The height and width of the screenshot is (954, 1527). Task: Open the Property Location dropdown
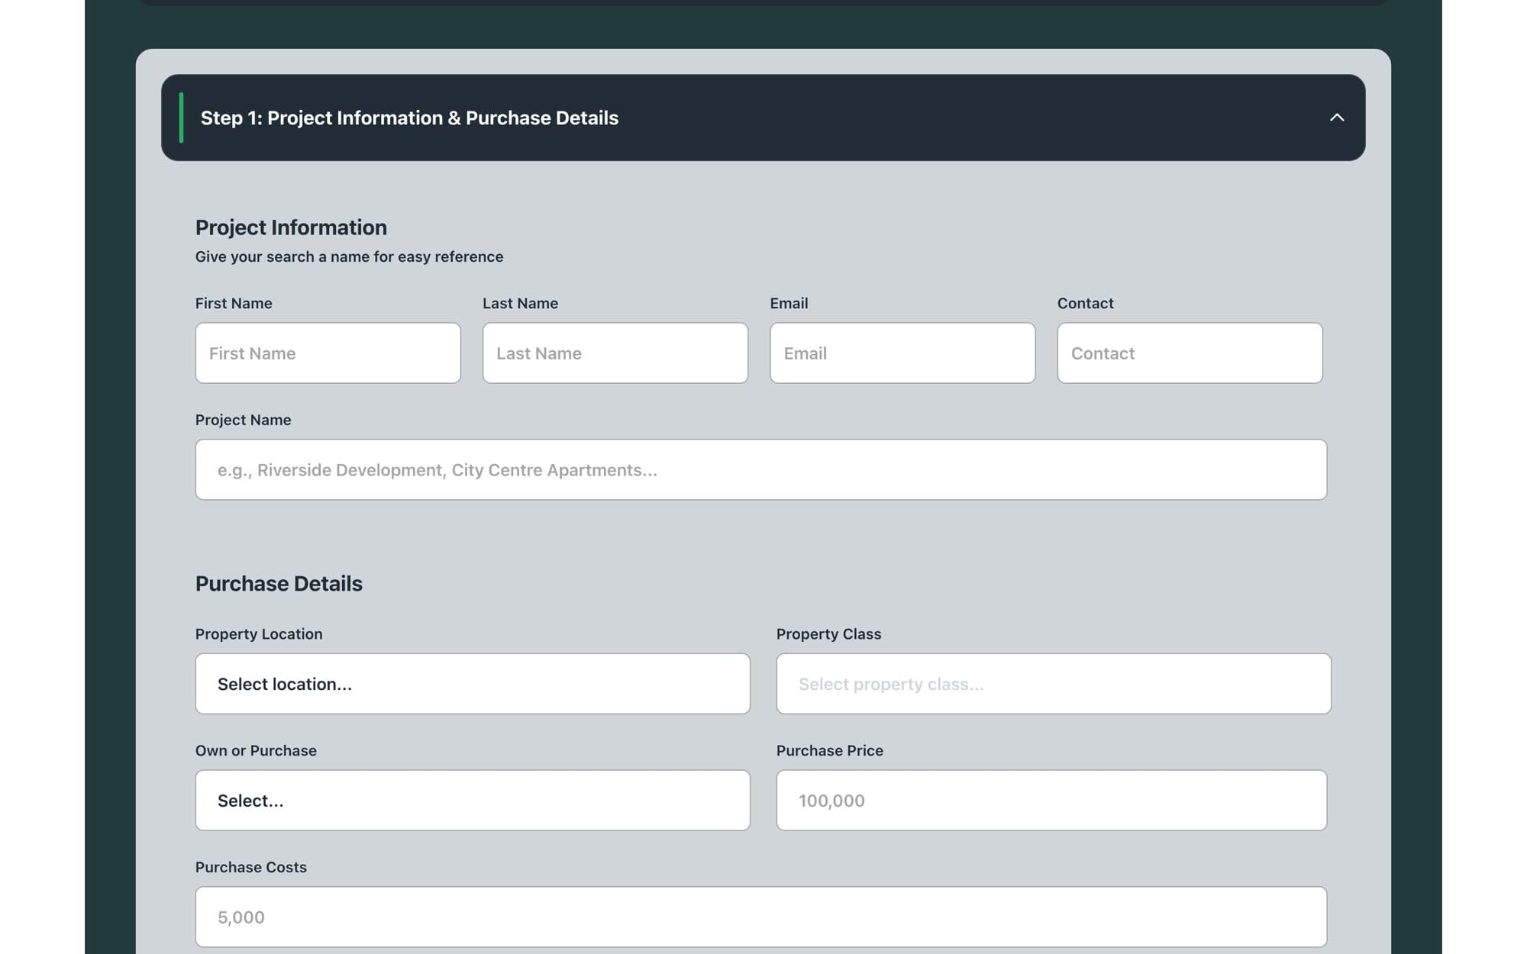point(473,684)
